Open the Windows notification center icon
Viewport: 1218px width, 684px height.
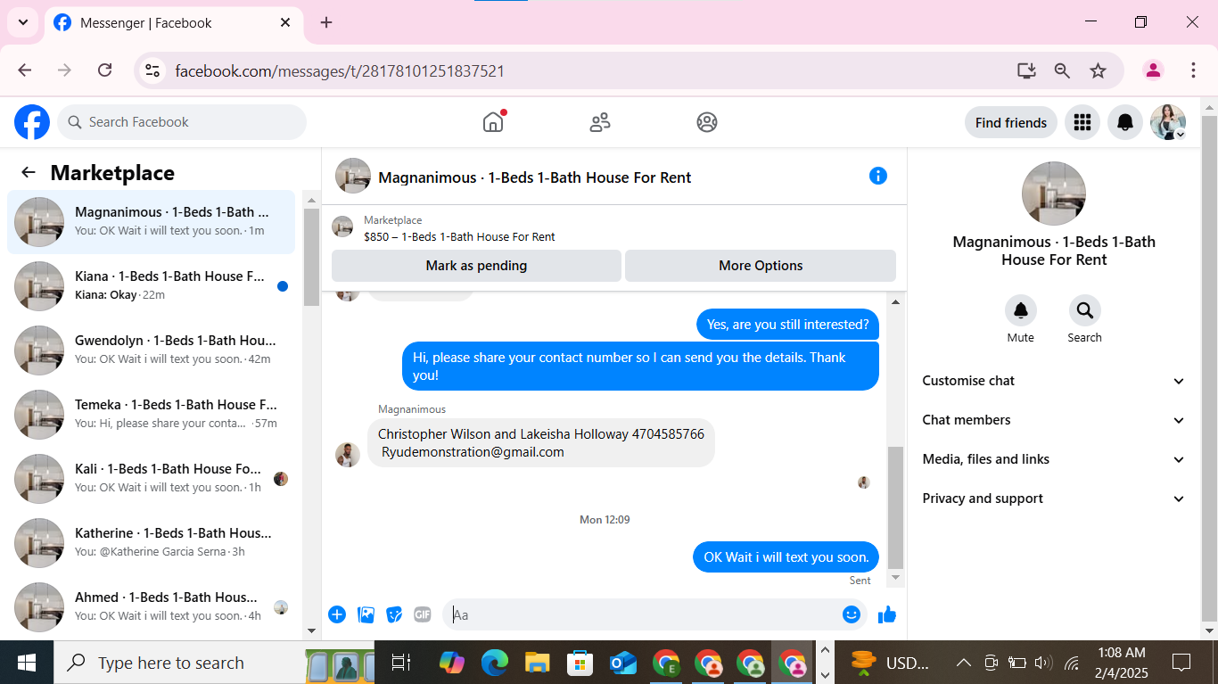tap(1181, 663)
